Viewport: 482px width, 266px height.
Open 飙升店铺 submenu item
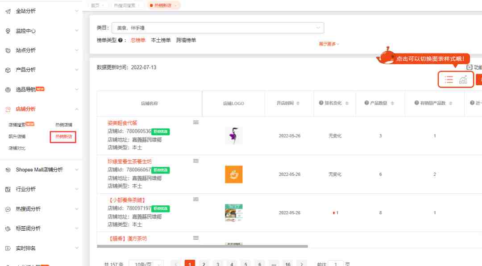tap(17, 137)
